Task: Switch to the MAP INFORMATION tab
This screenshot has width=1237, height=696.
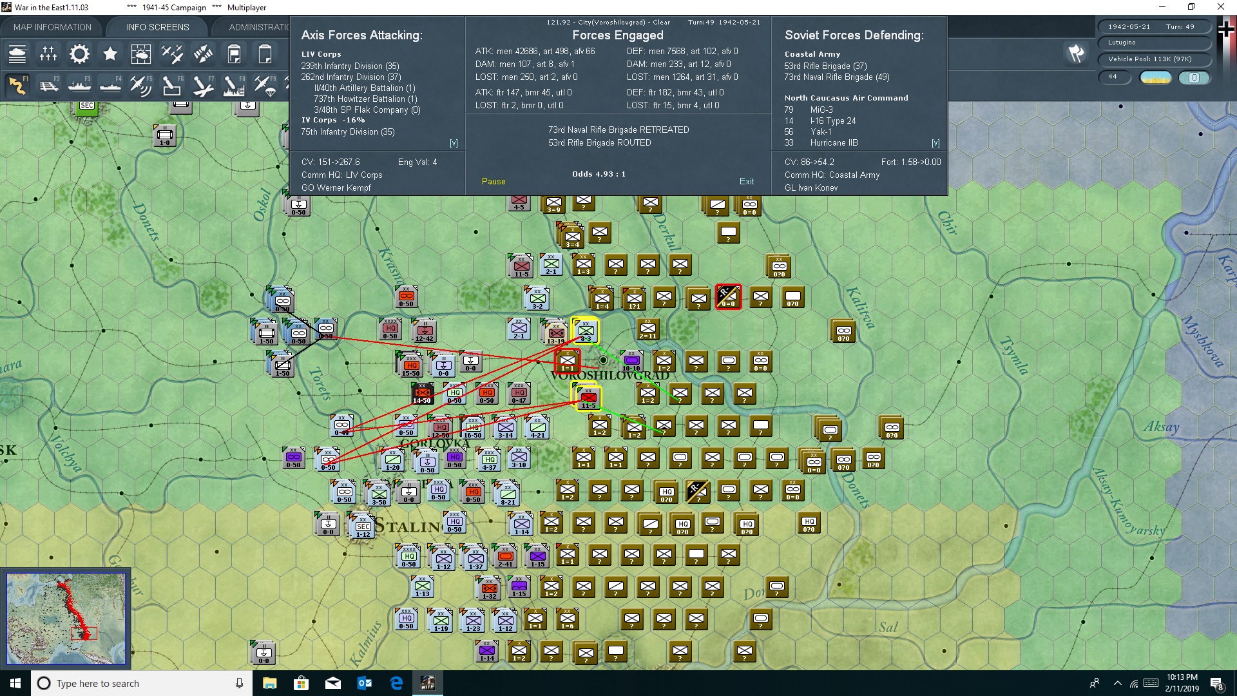Action: (x=52, y=26)
